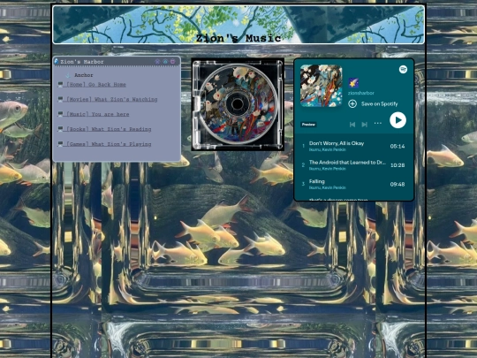Image resolution: width=477 pixels, height=358 pixels.
Task: Click the flame icon in Zion's Harbor titlebar
Action: (x=57, y=62)
